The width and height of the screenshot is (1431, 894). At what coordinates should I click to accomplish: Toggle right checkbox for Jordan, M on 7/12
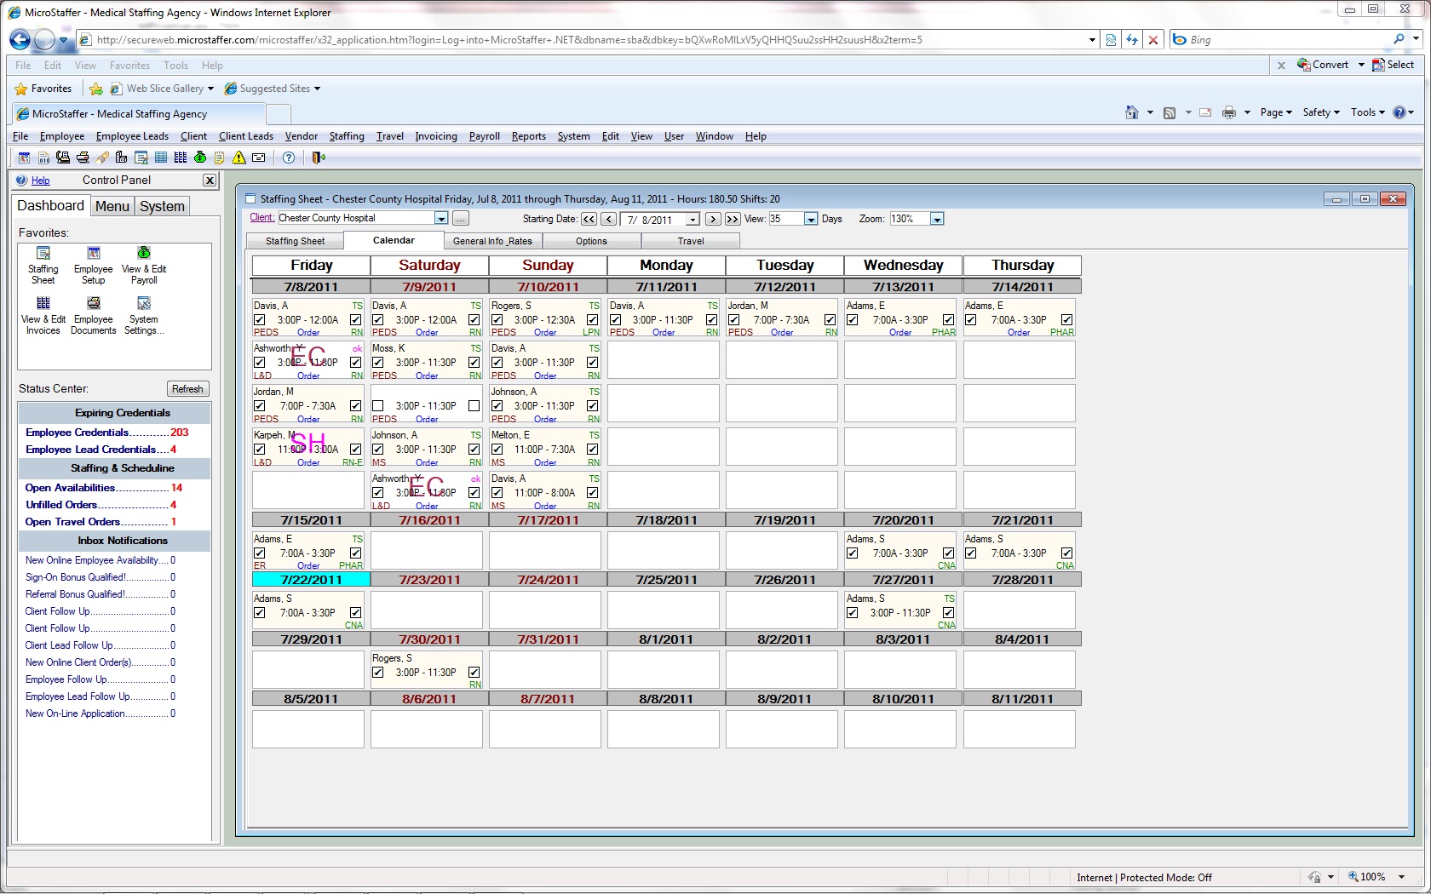pos(830,320)
